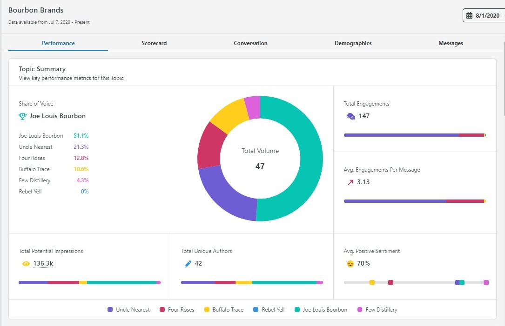Click the Total Engagements chat bubble icon
The image size is (505, 326).
click(x=351, y=116)
